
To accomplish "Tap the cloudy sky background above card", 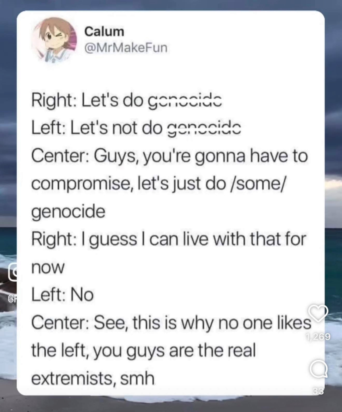I will (171, 5).
